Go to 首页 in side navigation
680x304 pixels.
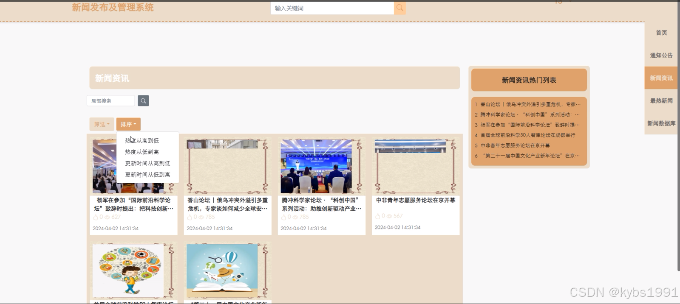(x=661, y=33)
